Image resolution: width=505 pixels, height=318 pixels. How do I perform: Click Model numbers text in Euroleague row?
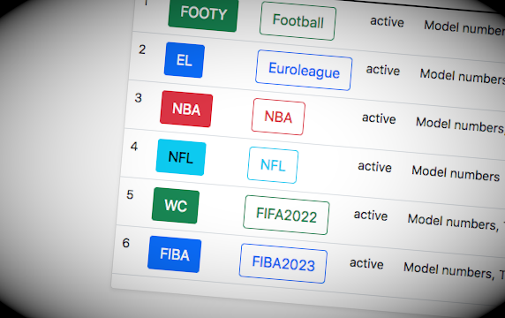(x=462, y=76)
